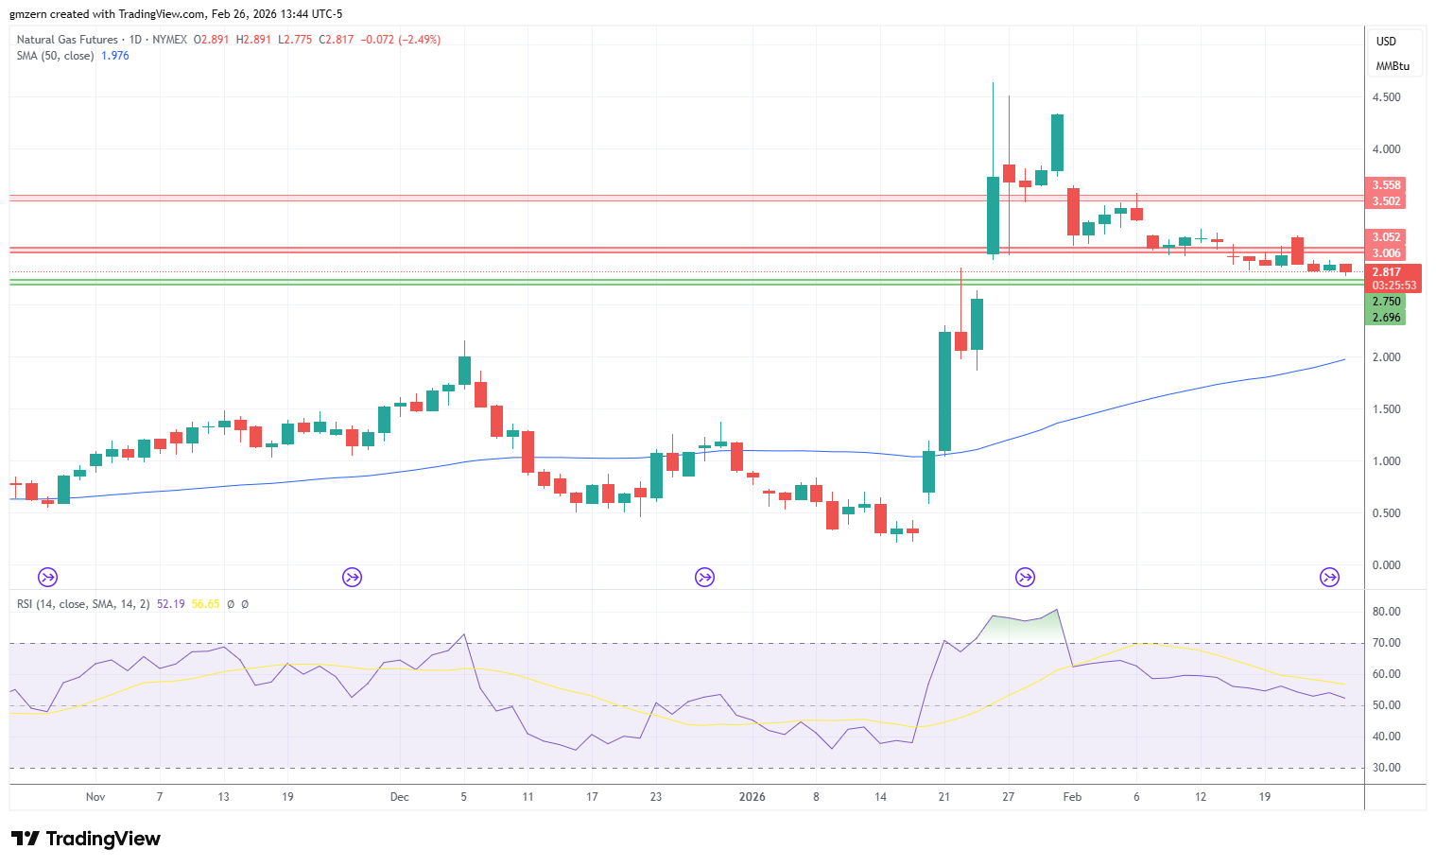This screenshot has width=1436, height=867.
Task: Click the TradingView logo at the bottom
Action: (x=86, y=839)
